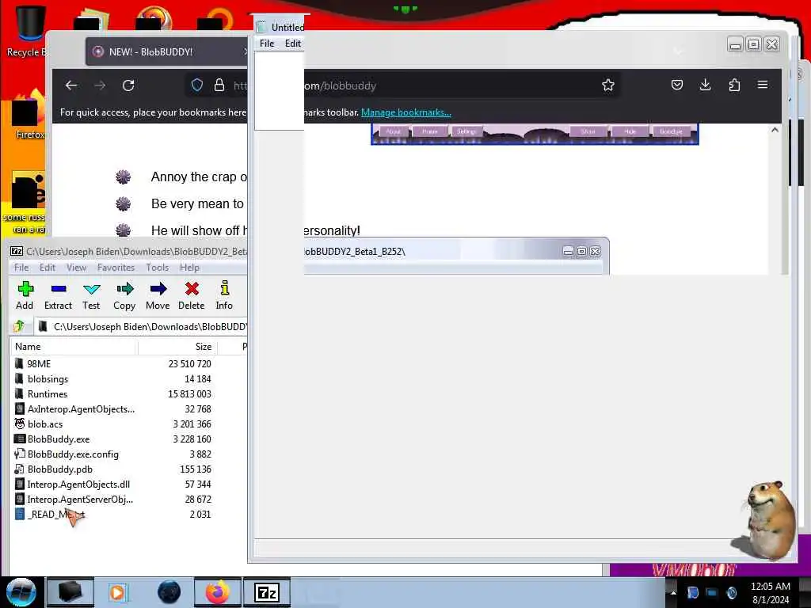
Task: Open the Firefox hamburger menu
Action: [x=763, y=85]
